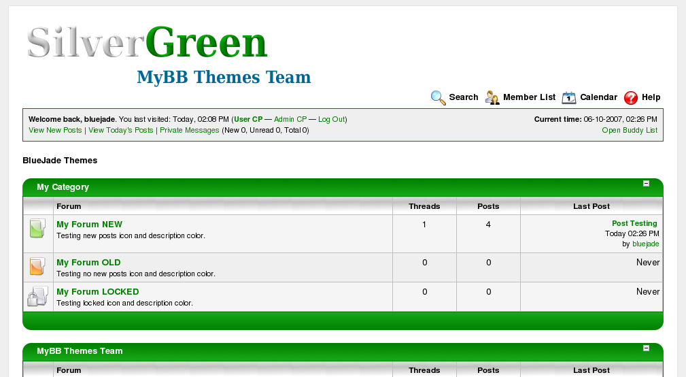This screenshot has width=686, height=377.
Task: Open the Member List menu link
Action: (x=529, y=97)
